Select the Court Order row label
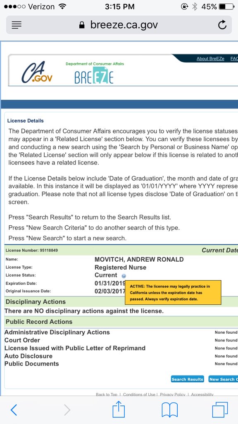The width and height of the screenshot is (238, 424). (22, 340)
